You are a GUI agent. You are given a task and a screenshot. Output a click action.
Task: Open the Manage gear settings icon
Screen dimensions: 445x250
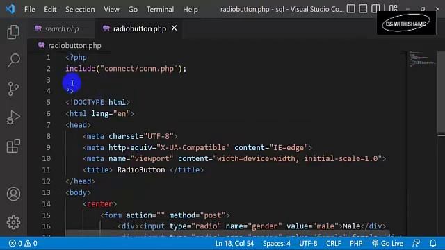[x=13, y=222]
